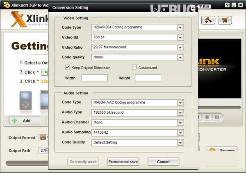Click the Width input field

click(x=95, y=78)
